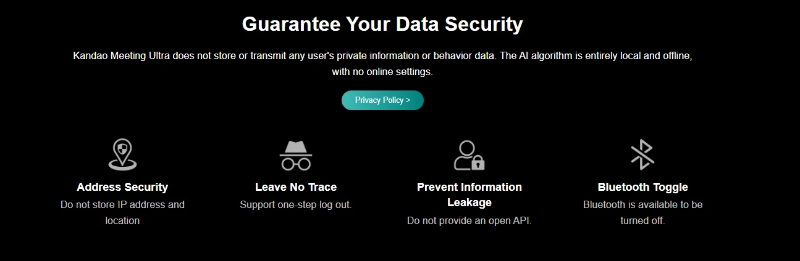Select the Address Security heading
800x261 pixels.
click(x=122, y=187)
